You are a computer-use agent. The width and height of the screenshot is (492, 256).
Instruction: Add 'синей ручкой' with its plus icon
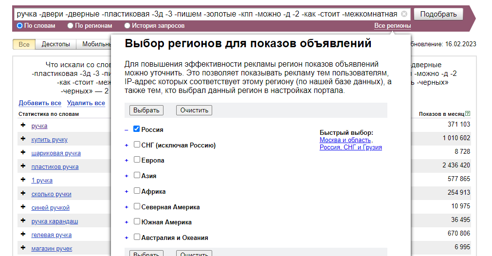coord(23,207)
